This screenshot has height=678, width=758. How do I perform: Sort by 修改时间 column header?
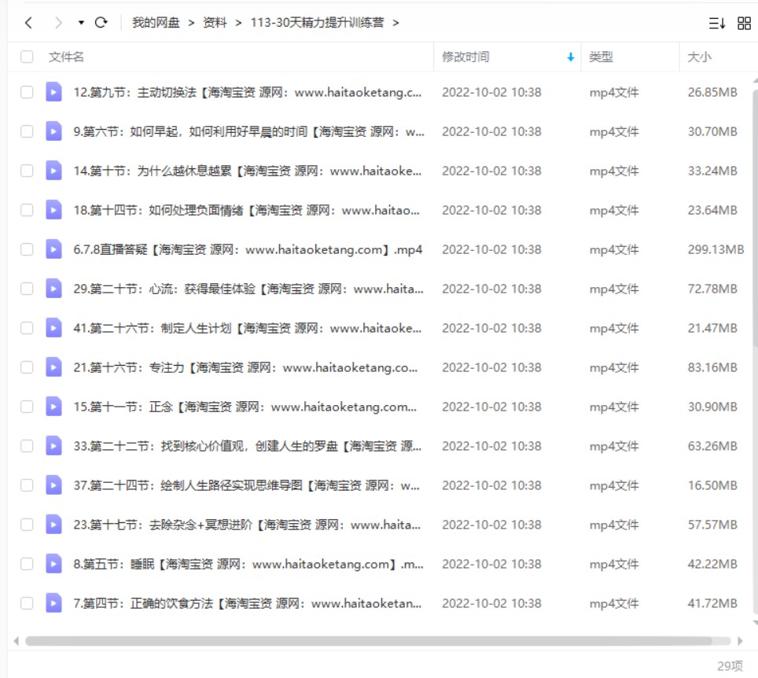tap(465, 57)
